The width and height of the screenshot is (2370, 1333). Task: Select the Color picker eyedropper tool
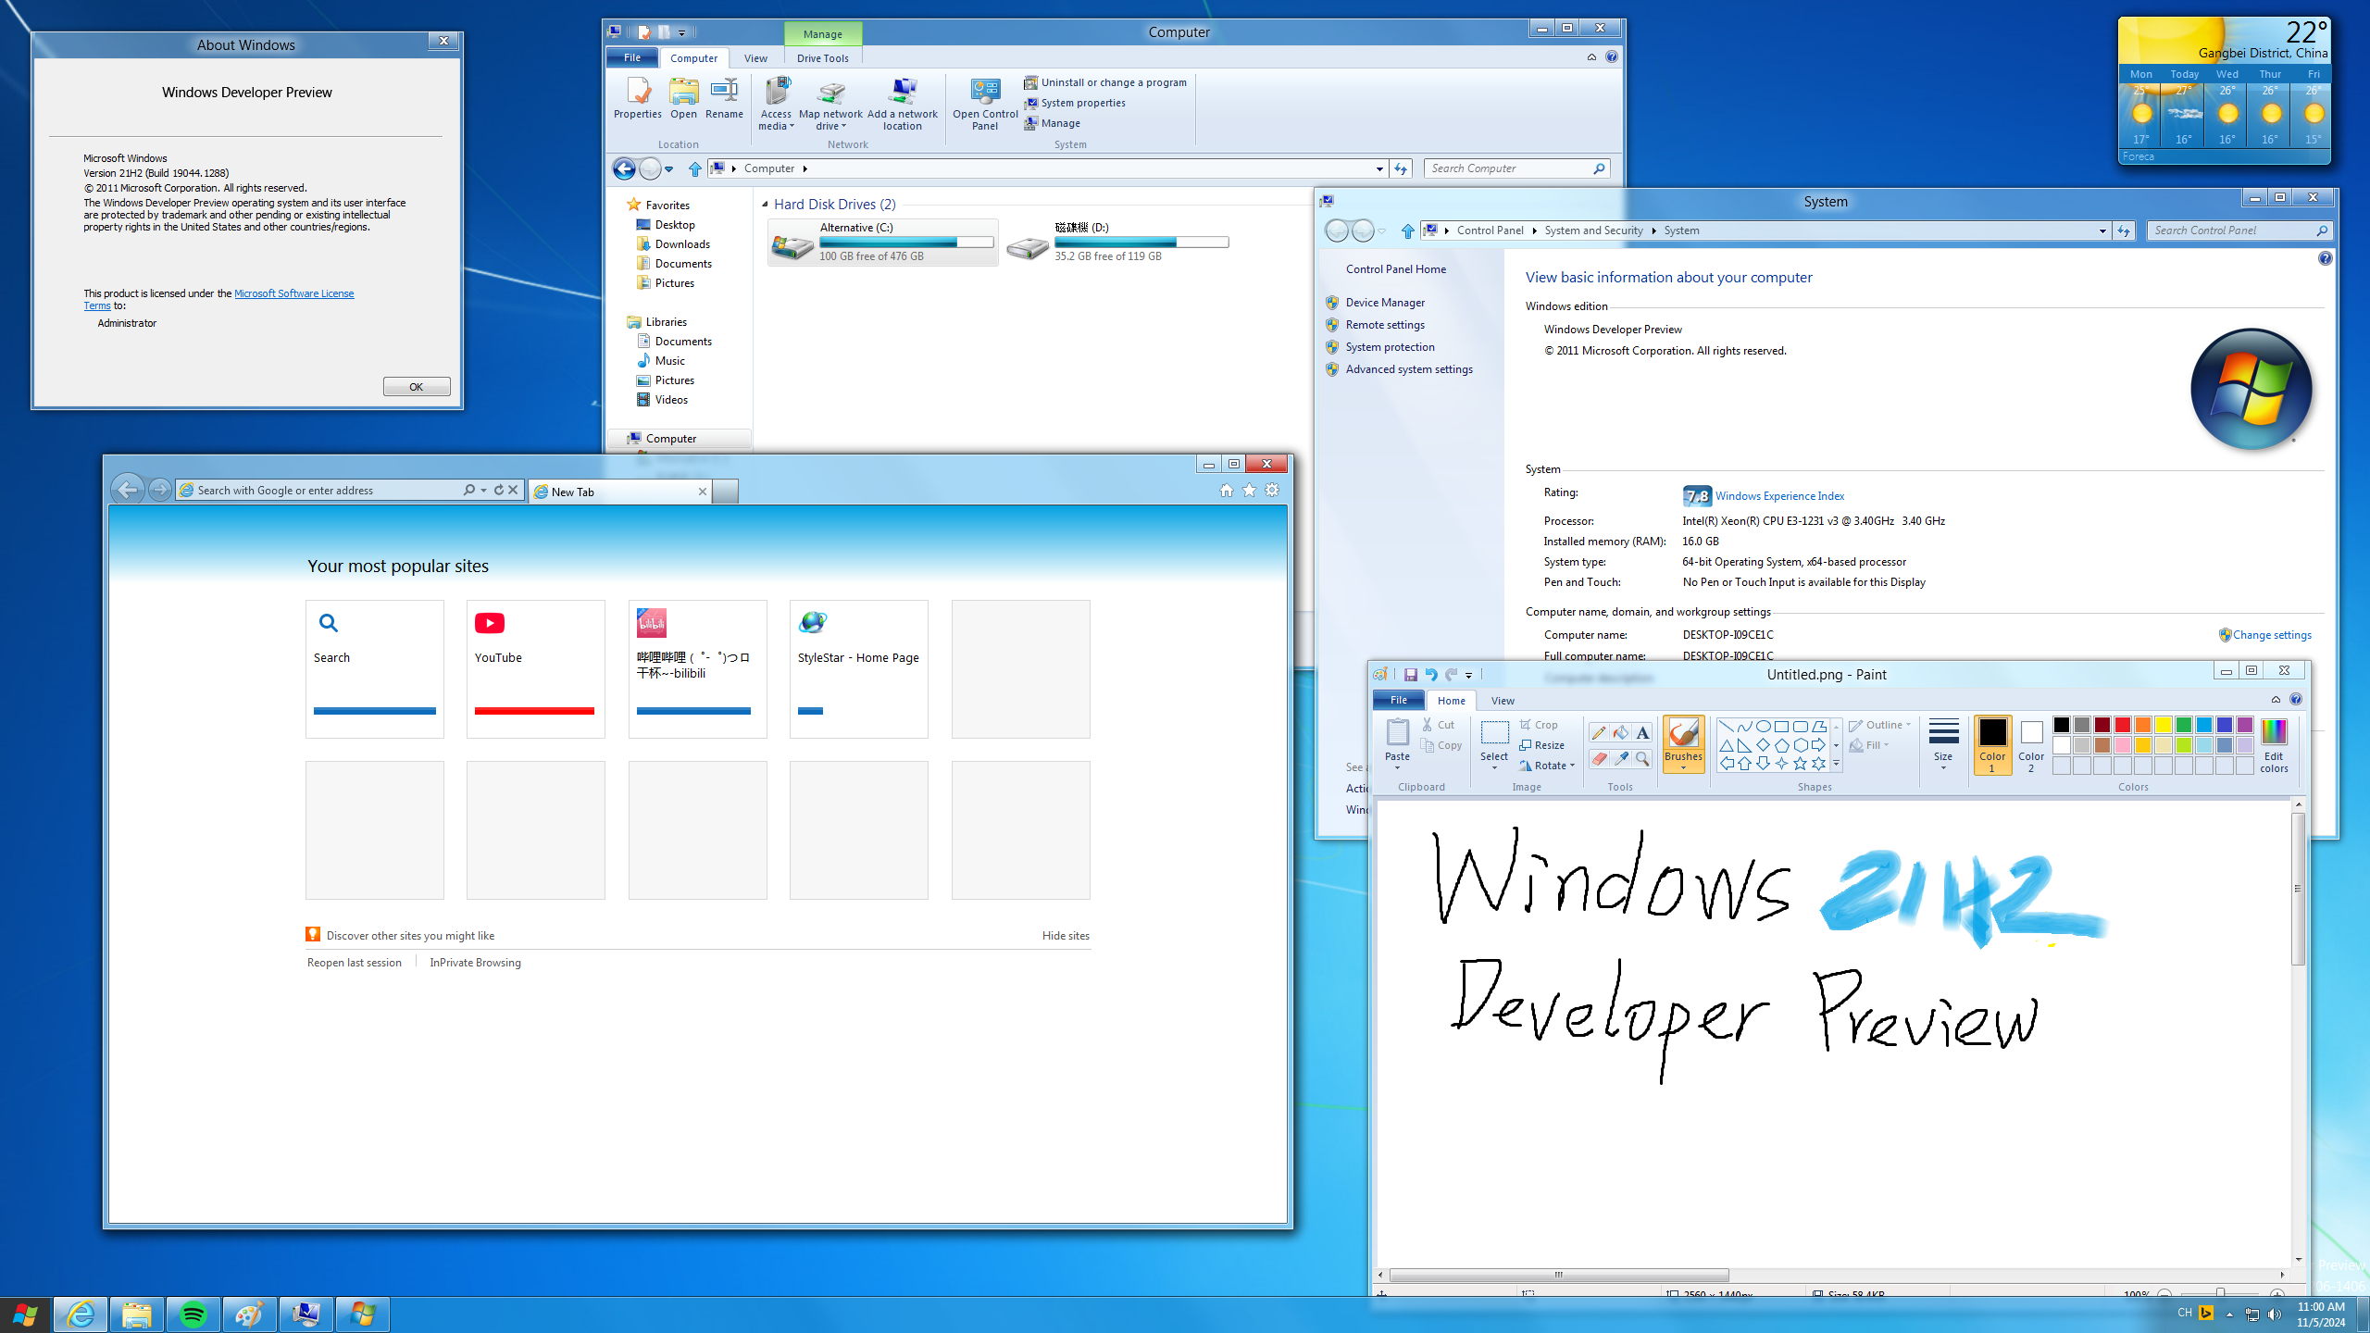1620,758
